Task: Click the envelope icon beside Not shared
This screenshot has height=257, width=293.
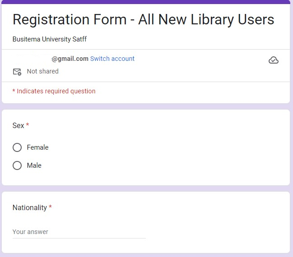Action: point(17,72)
